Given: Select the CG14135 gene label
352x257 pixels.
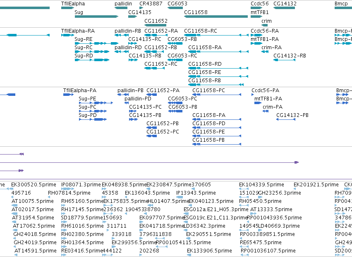Looking at the screenshot, I should pyautogui.click(x=140, y=12).
